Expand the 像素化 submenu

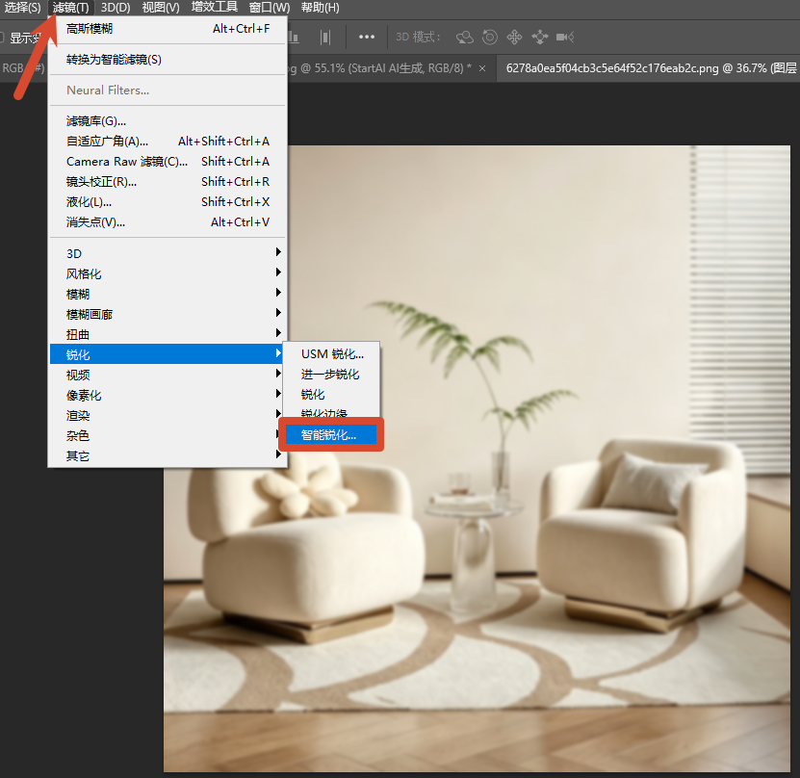168,396
